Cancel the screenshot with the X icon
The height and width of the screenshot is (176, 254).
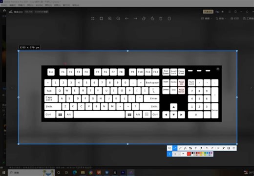tap(218, 148)
